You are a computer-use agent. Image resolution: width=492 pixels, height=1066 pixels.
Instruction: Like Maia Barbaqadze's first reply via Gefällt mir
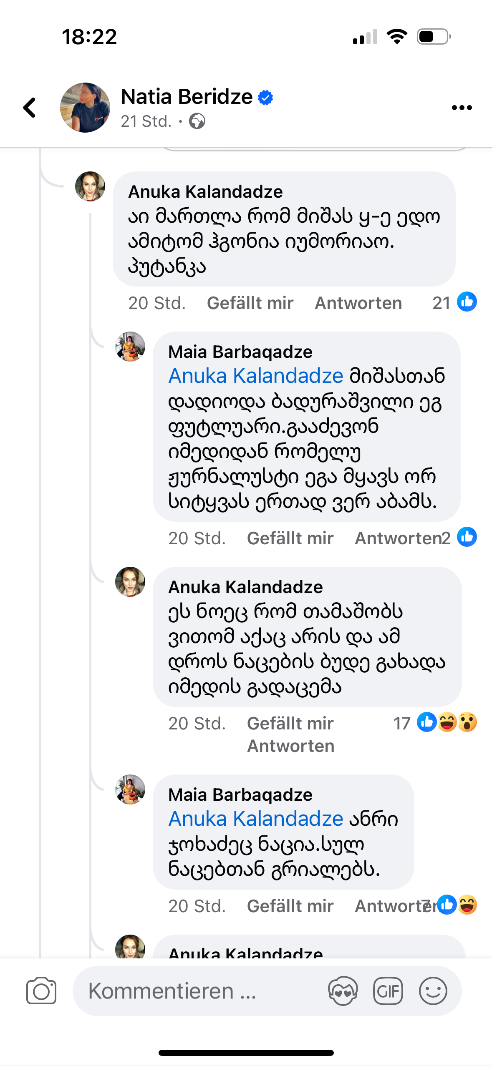(x=290, y=538)
